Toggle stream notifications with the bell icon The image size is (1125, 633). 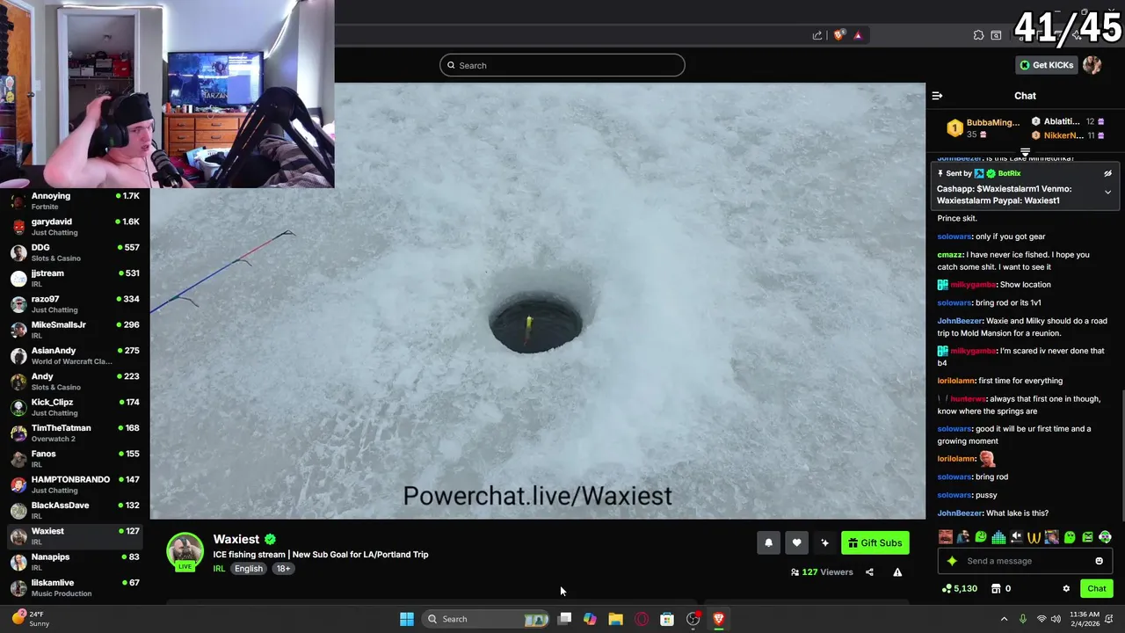pyautogui.click(x=768, y=543)
